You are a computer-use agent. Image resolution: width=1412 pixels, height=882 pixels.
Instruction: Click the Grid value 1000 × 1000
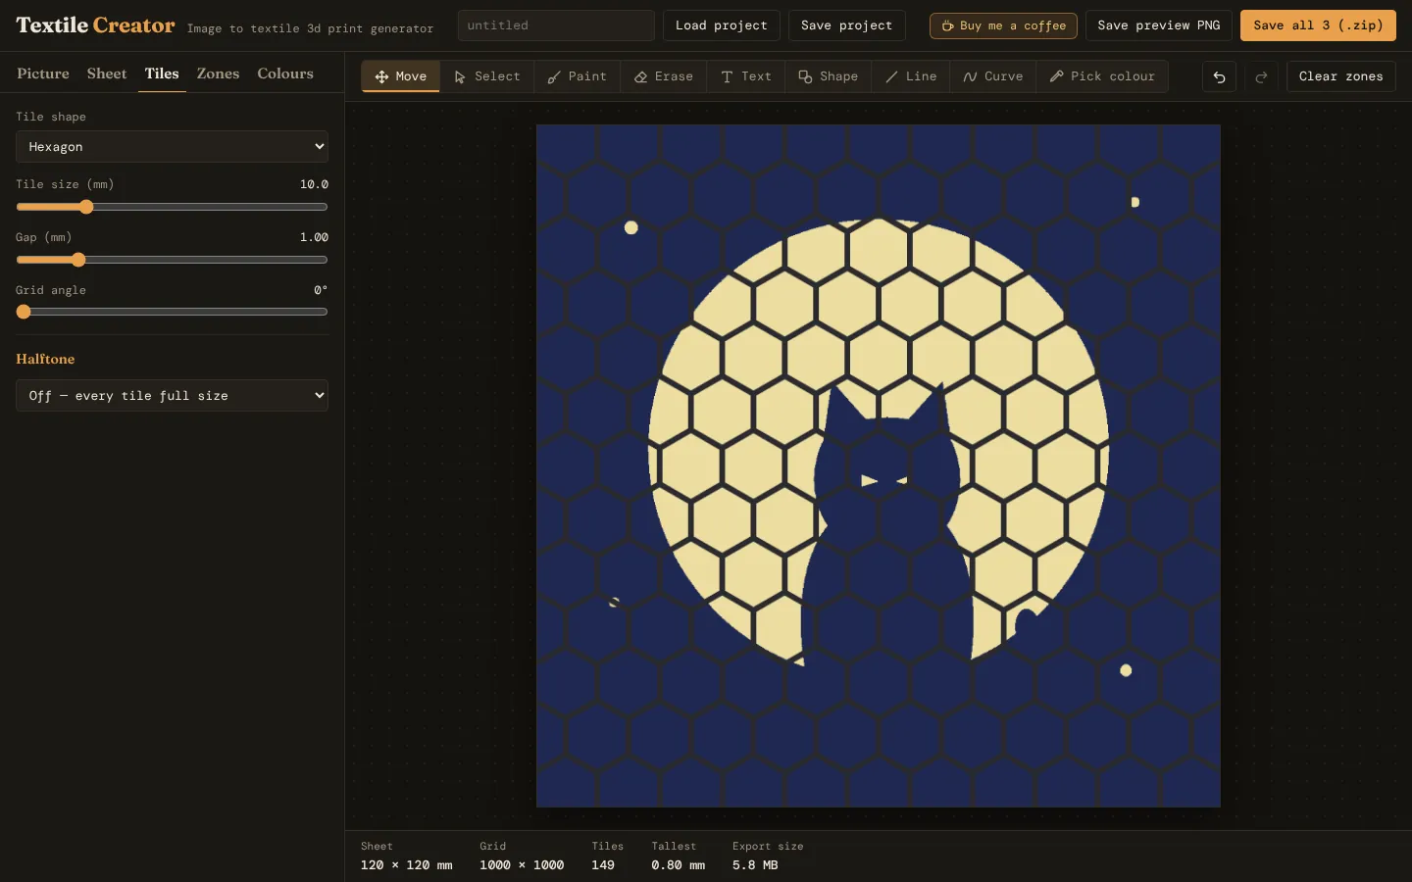pyautogui.click(x=522, y=865)
